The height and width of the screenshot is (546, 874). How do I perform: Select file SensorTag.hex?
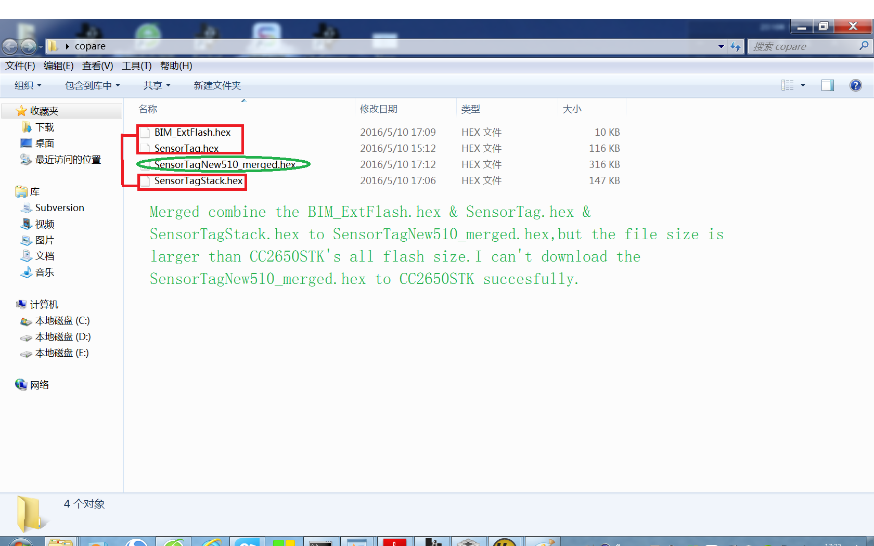click(x=186, y=148)
